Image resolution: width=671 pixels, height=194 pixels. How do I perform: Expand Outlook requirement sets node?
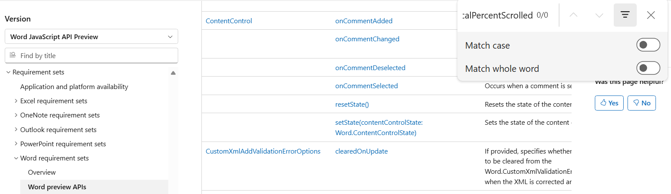16,129
